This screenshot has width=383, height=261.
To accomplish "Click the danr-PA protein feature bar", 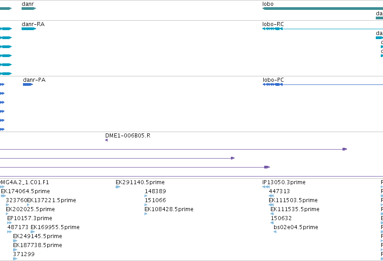I will (28, 84).
